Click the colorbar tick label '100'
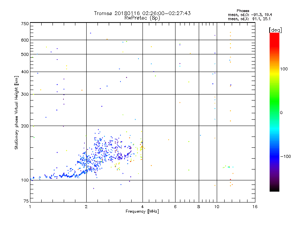The image size is (300, 225). [x=284, y=69]
